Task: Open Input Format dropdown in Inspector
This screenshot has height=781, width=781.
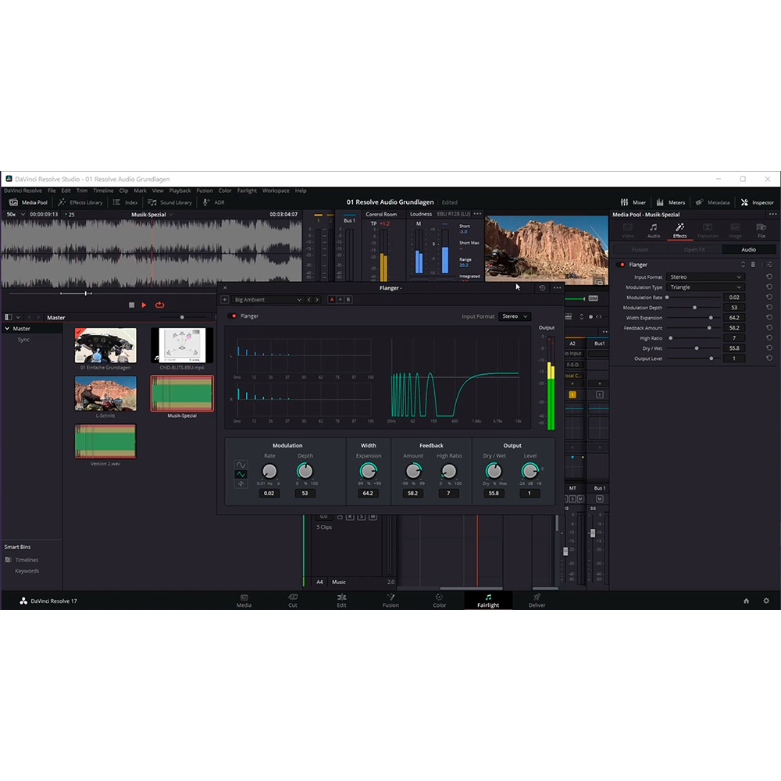Action: [x=704, y=277]
